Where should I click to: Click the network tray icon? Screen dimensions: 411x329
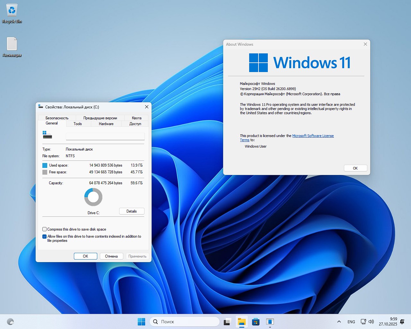(363, 322)
